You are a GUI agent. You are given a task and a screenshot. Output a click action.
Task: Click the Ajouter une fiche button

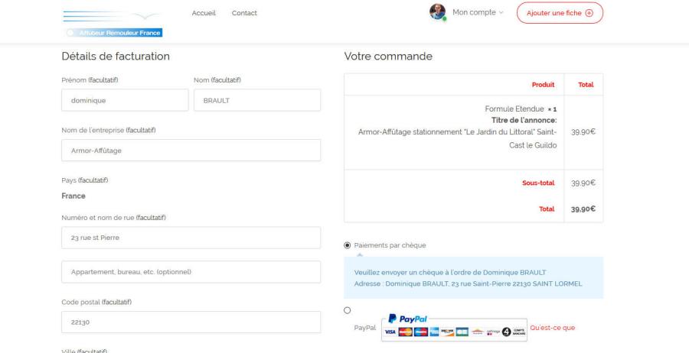pos(560,13)
